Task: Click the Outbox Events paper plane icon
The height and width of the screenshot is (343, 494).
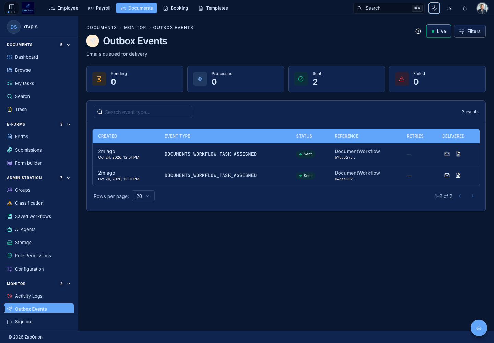Action: coord(93,41)
